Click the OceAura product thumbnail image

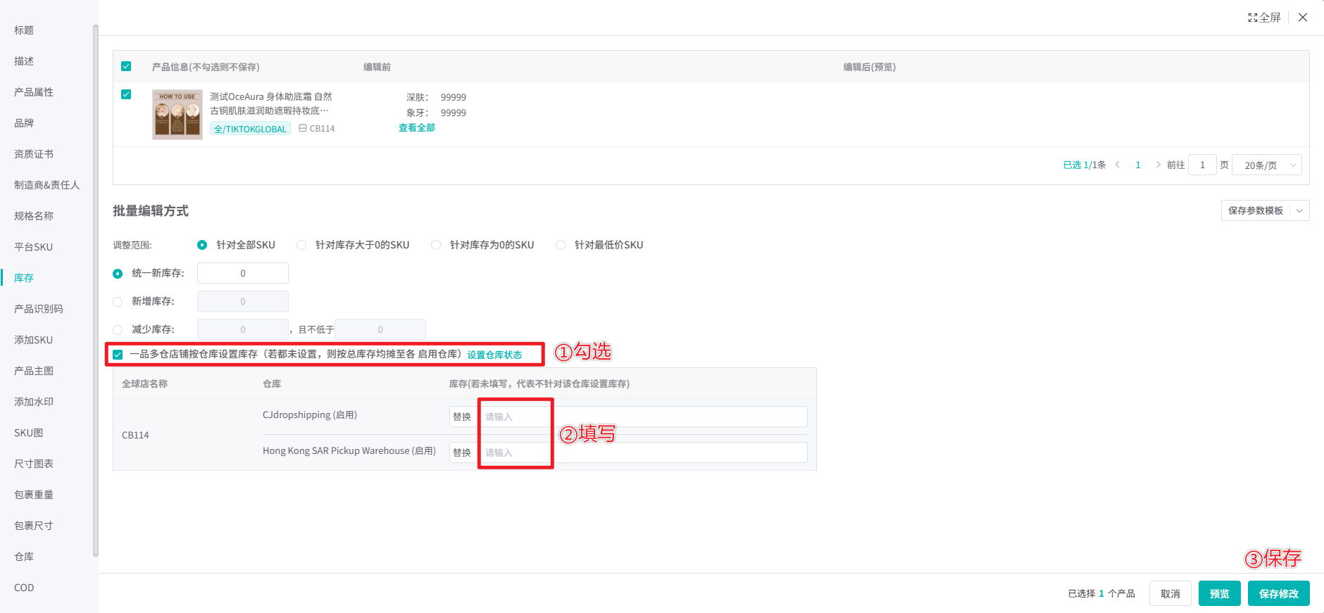pos(177,114)
